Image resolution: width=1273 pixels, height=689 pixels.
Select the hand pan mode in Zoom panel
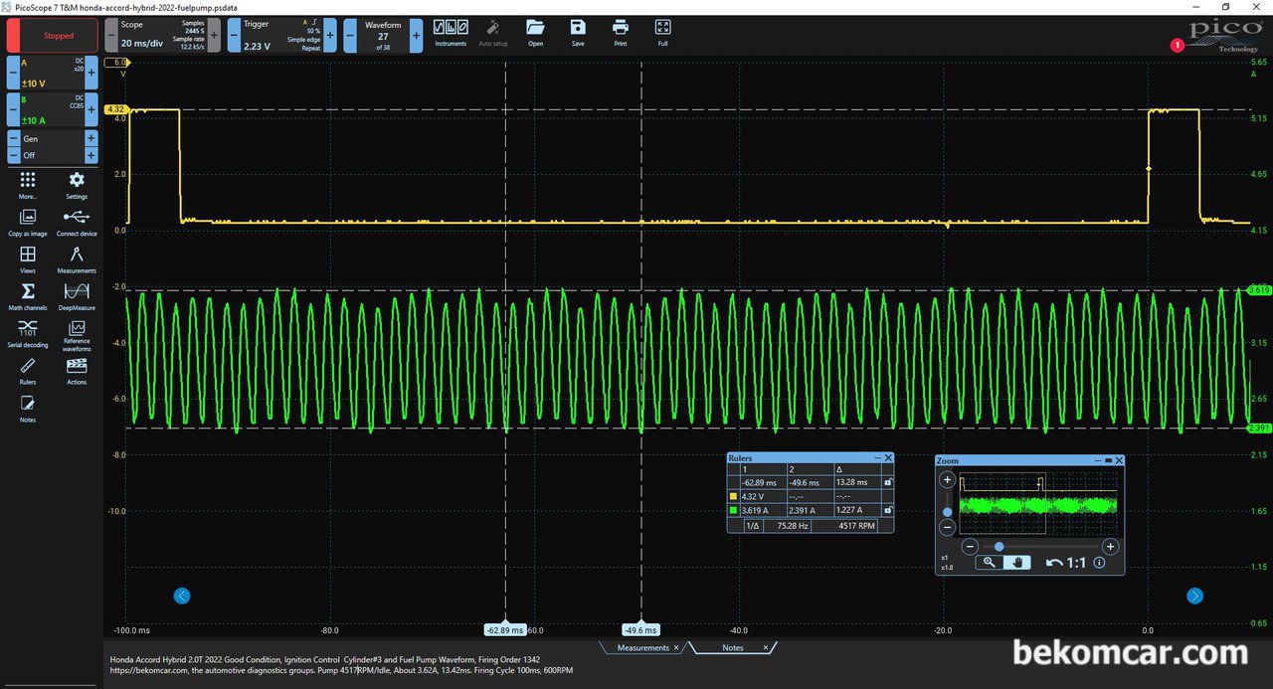1016,562
